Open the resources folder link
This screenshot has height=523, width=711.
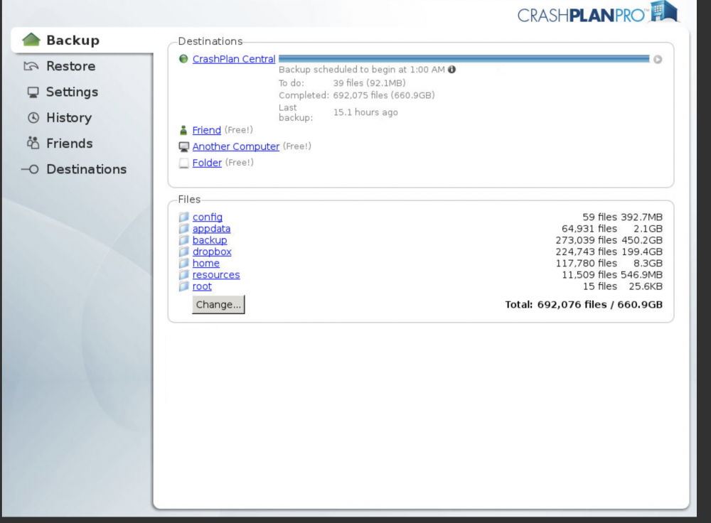point(216,274)
